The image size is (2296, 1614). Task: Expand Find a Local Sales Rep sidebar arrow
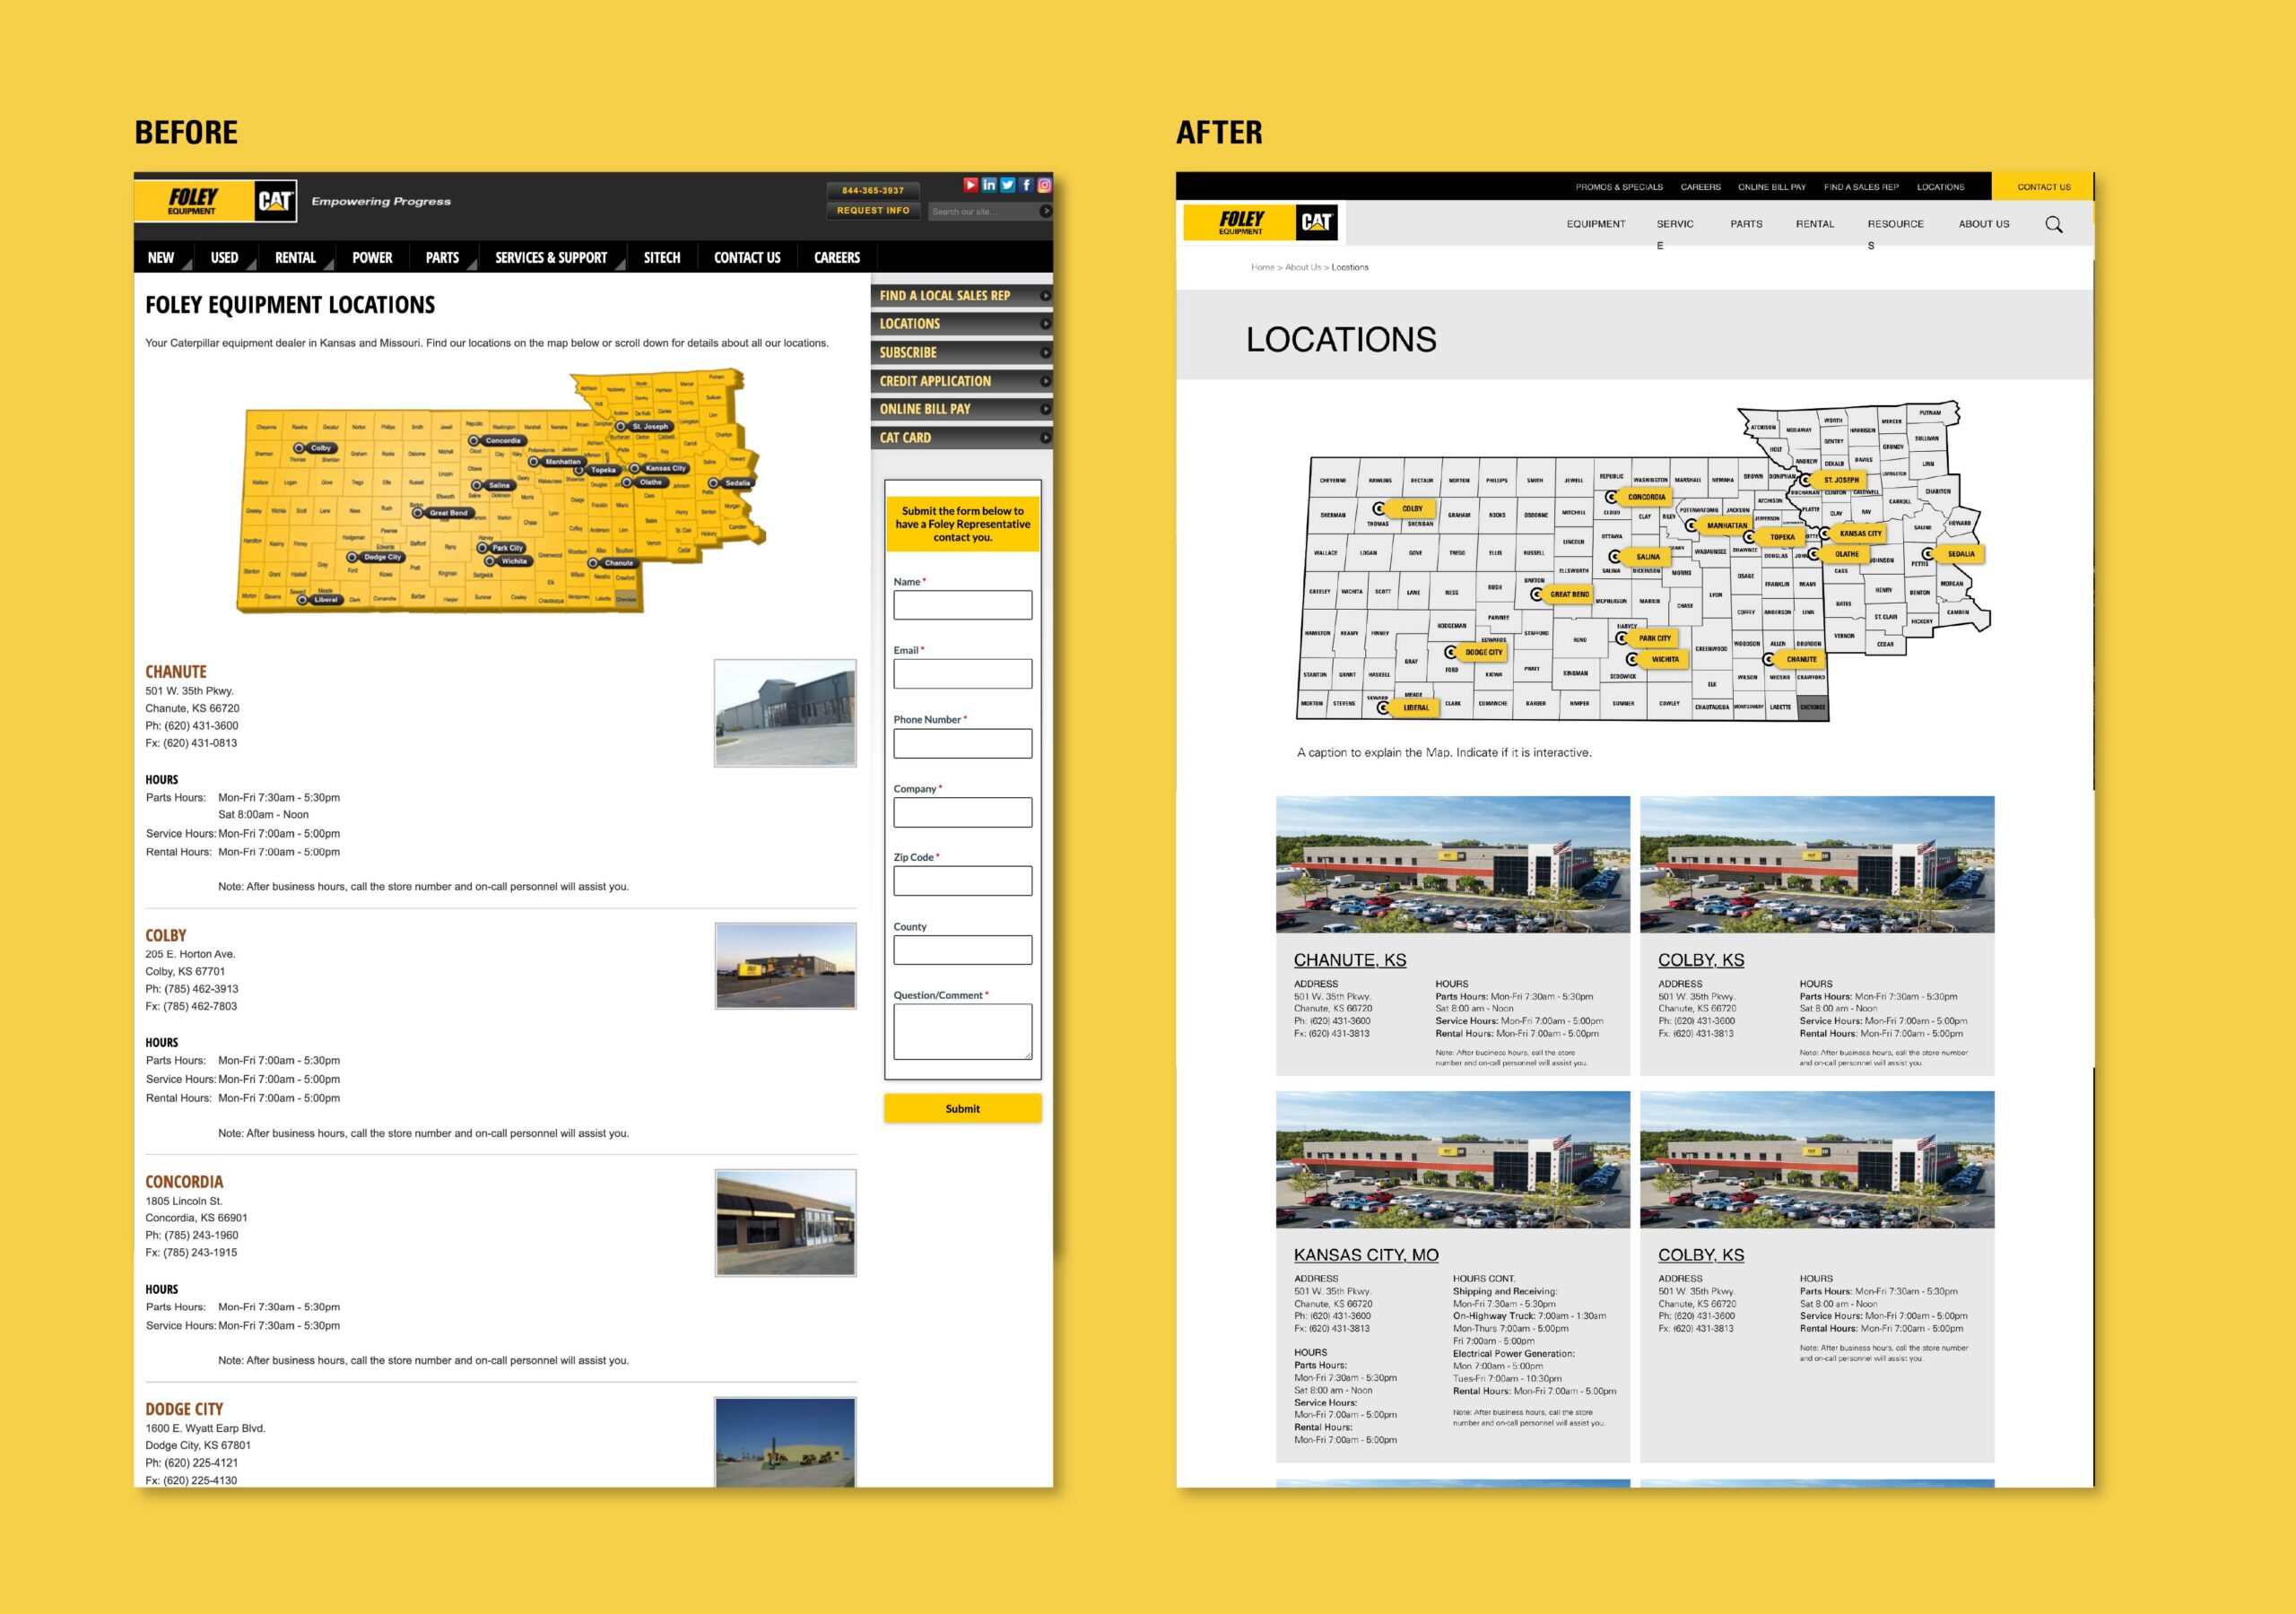1045,296
